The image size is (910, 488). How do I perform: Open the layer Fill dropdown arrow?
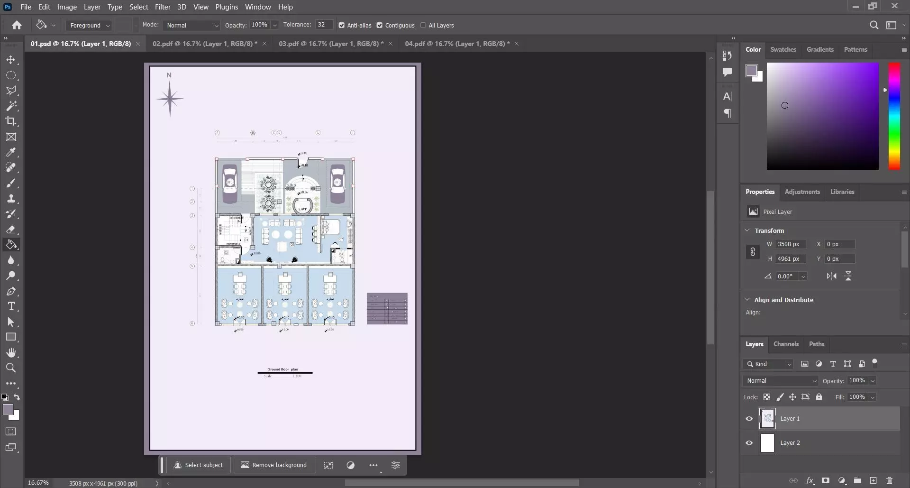872,397
